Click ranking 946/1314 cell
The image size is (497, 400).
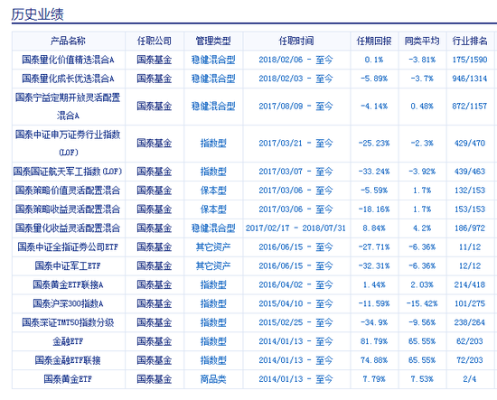click(x=470, y=79)
